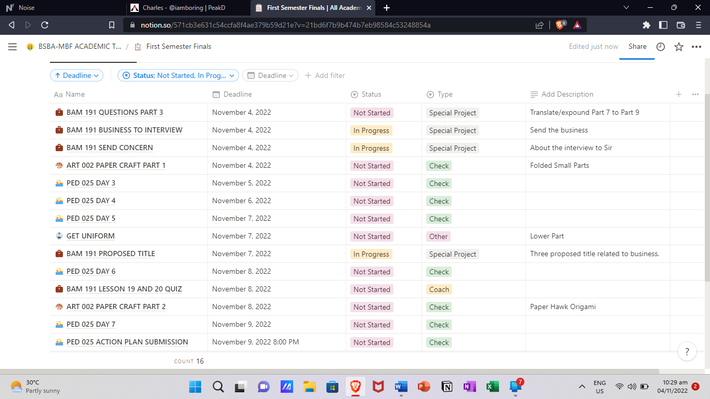710x399 pixels.
Task: Open the Brave wallet icon
Action: [x=681, y=25]
